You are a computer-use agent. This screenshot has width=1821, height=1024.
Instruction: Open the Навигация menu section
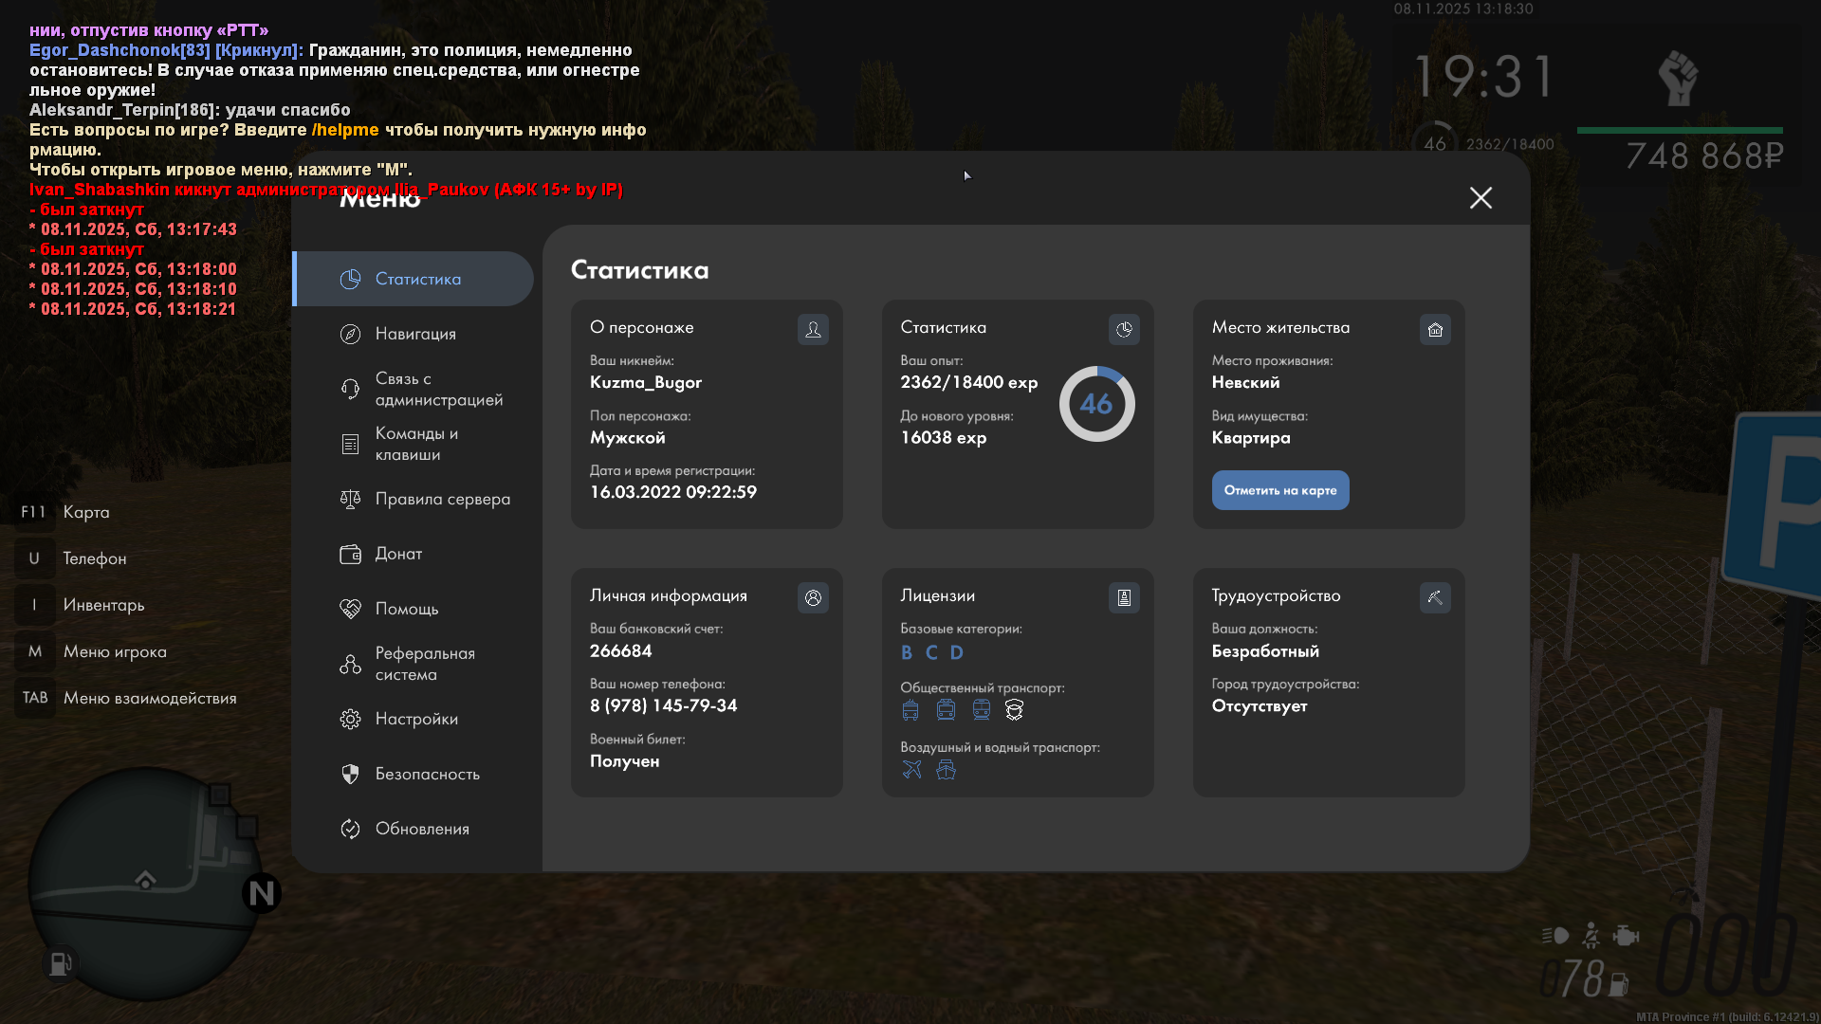(415, 334)
